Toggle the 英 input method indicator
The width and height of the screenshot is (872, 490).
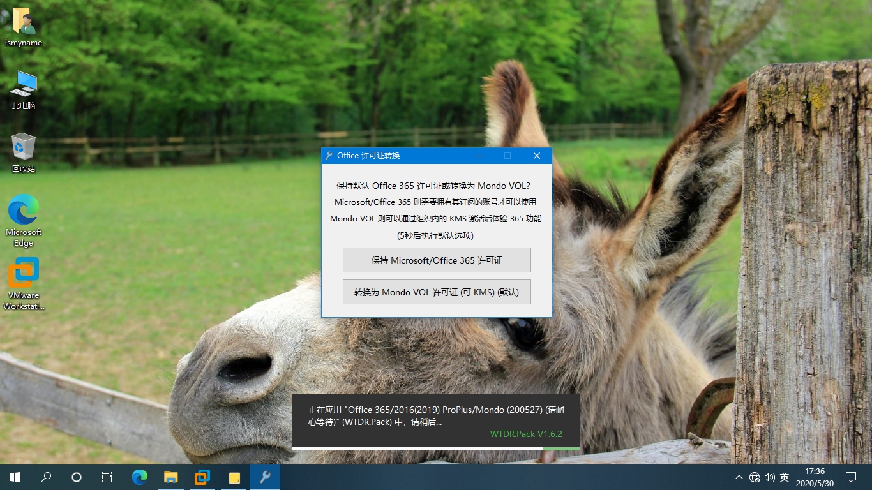click(785, 477)
